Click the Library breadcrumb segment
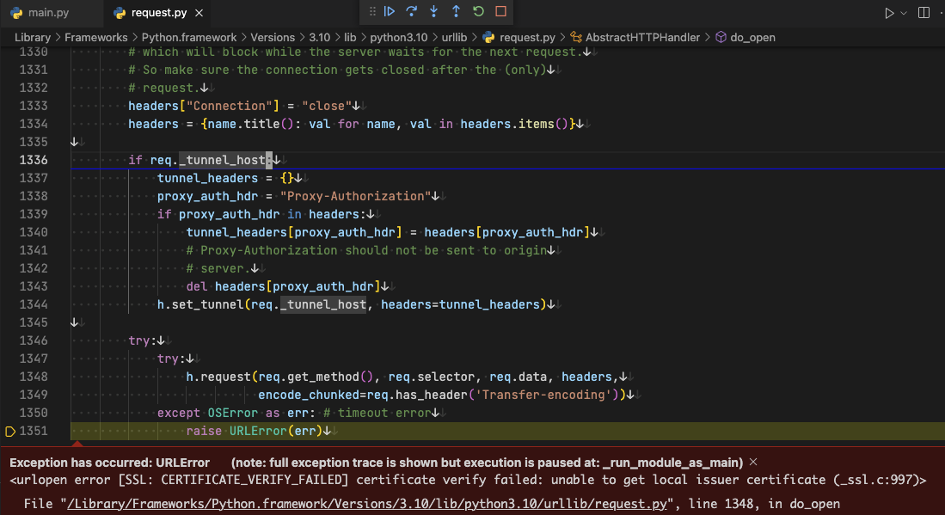Viewport: 945px width, 515px height. pyautogui.click(x=33, y=37)
